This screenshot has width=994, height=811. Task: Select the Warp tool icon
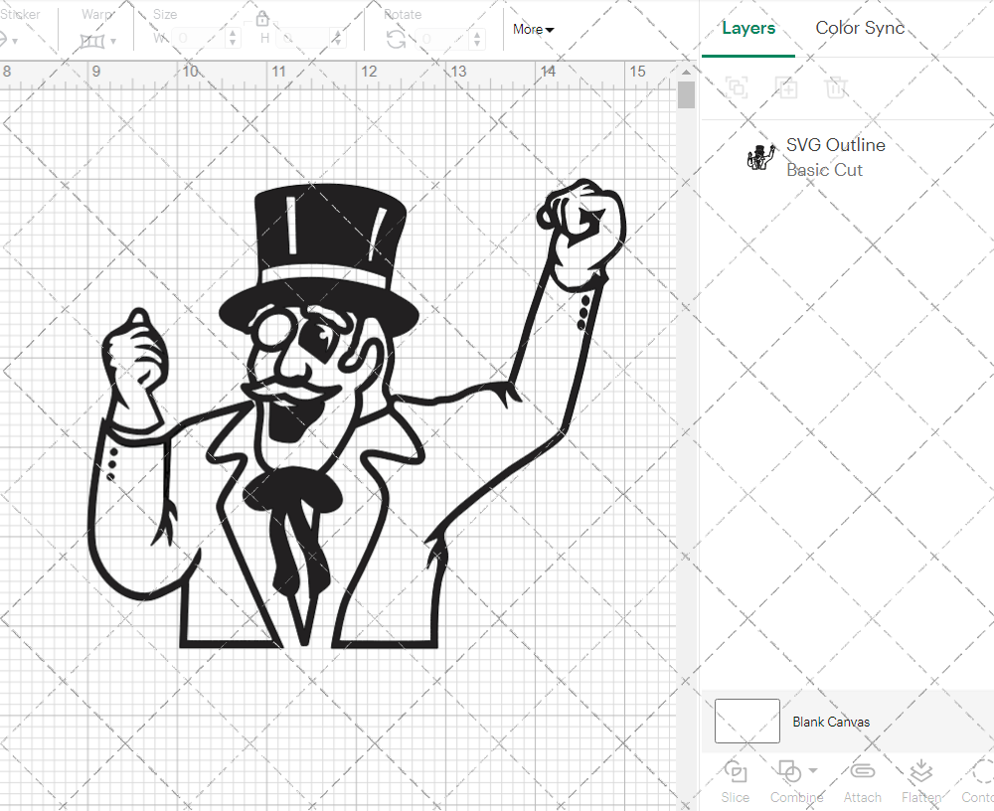[92, 40]
